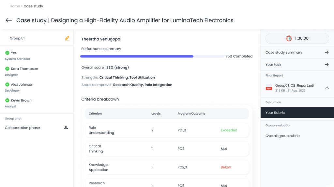
Task: Expand the Your task section
Action: tap(273, 65)
